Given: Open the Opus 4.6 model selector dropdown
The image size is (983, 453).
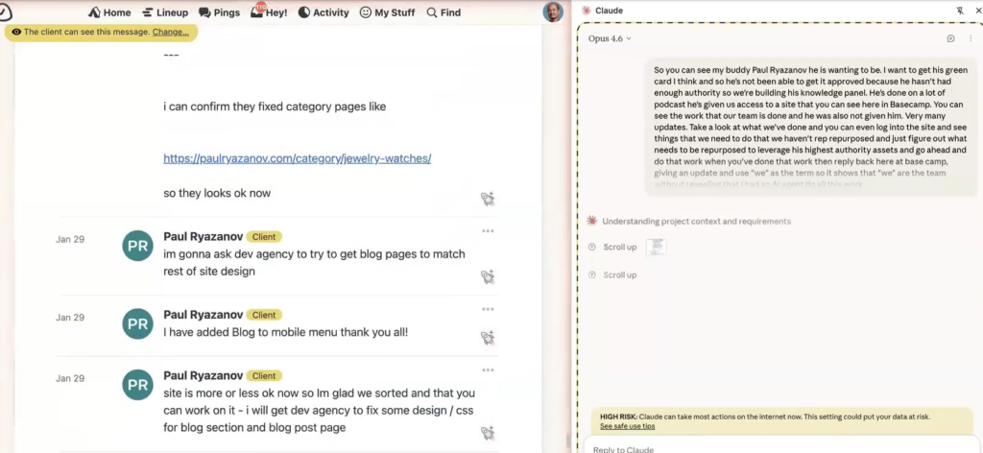Looking at the screenshot, I should 611,38.
